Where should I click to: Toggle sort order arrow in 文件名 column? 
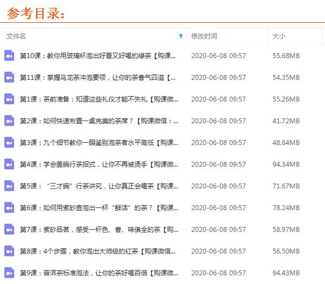pos(180,36)
